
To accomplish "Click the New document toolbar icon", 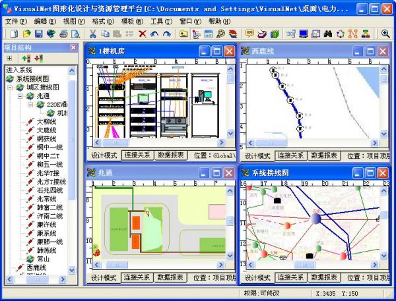I will (x=14, y=34).
